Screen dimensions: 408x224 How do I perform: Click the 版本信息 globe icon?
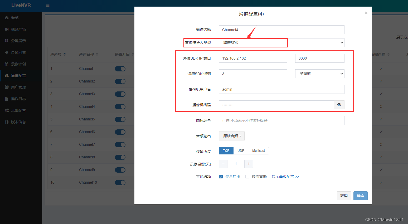click(x=7, y=122)
